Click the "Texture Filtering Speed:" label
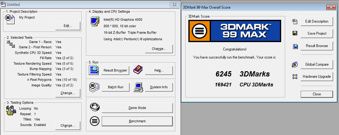339x135 pixels. click(x=35, y=74)
